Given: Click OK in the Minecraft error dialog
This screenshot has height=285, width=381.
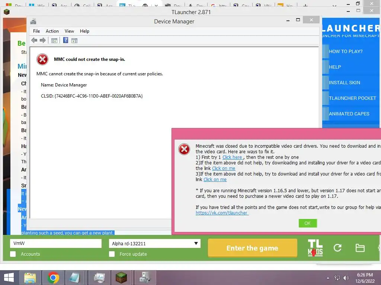Looking at the screenshot, I should pyautogui.click(x=308, y=223).
